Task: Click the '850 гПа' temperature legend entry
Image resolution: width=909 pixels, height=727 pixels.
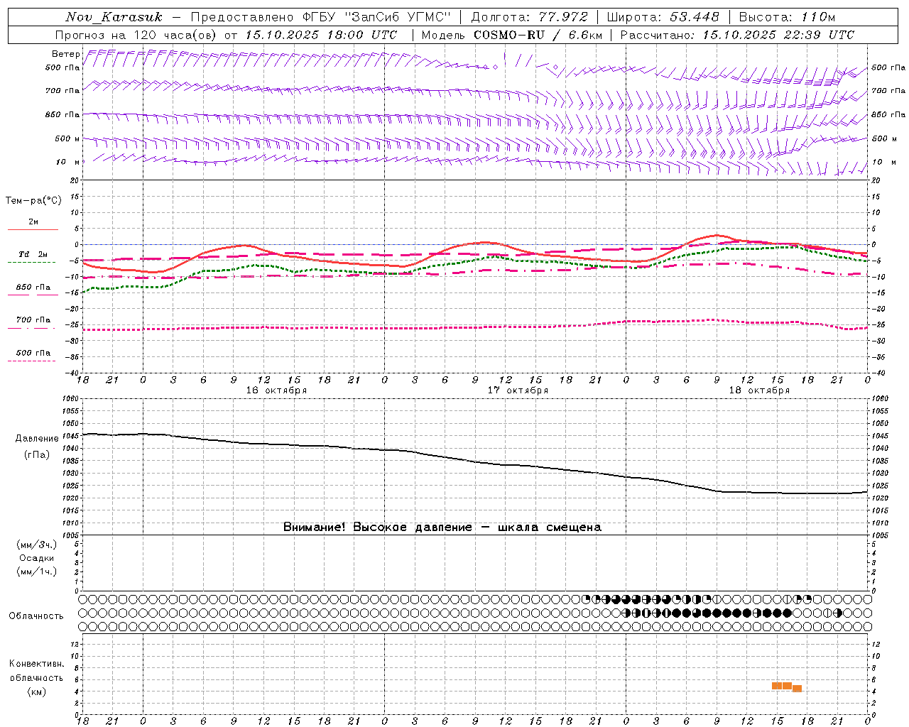Action: [x=33, y=288]
